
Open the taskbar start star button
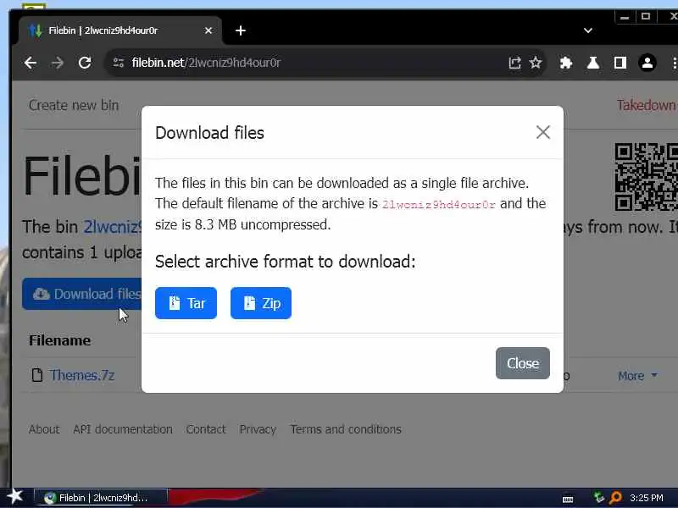[x=14, y=496]
